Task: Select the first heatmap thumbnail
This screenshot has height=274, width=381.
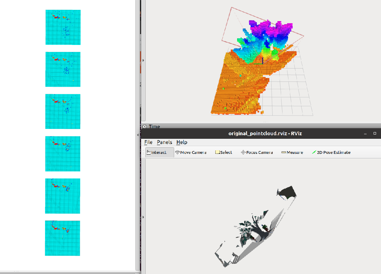Action: coord(63,27)
